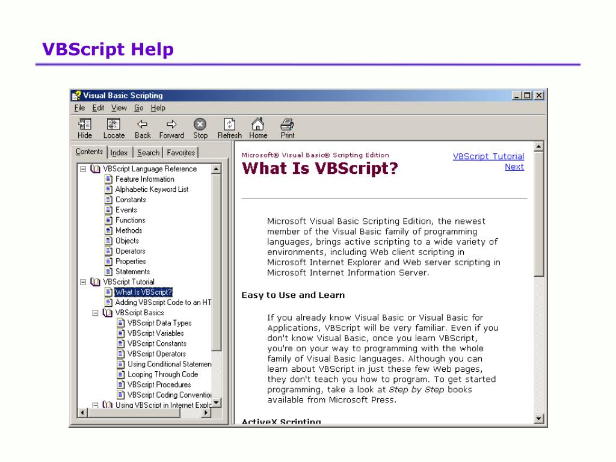Stop loading with the Stop icon
The image size is (616, 462).
coord(200,125)
